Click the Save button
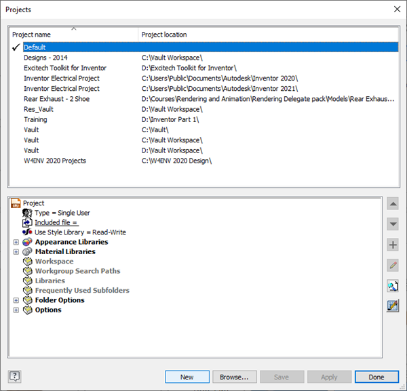The height and width of the screenshot is (391, 407). pos(282,377)
